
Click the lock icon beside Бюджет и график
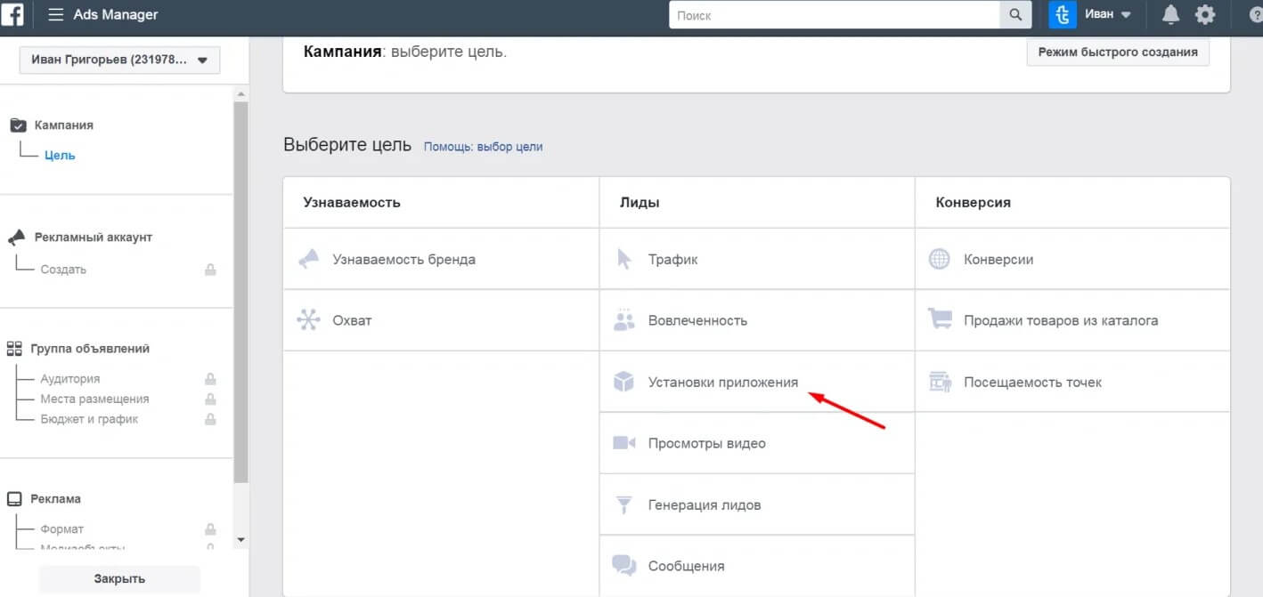(x=210, y=419)
